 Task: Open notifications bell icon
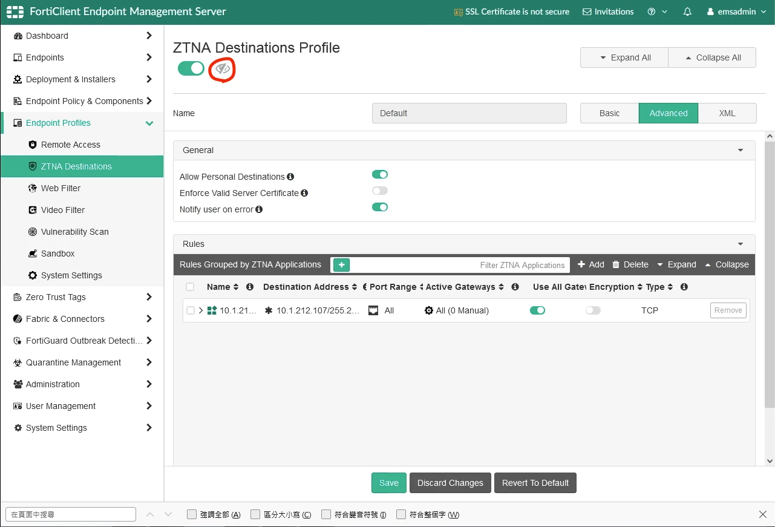pyautogui.click(x=687, y=11)
